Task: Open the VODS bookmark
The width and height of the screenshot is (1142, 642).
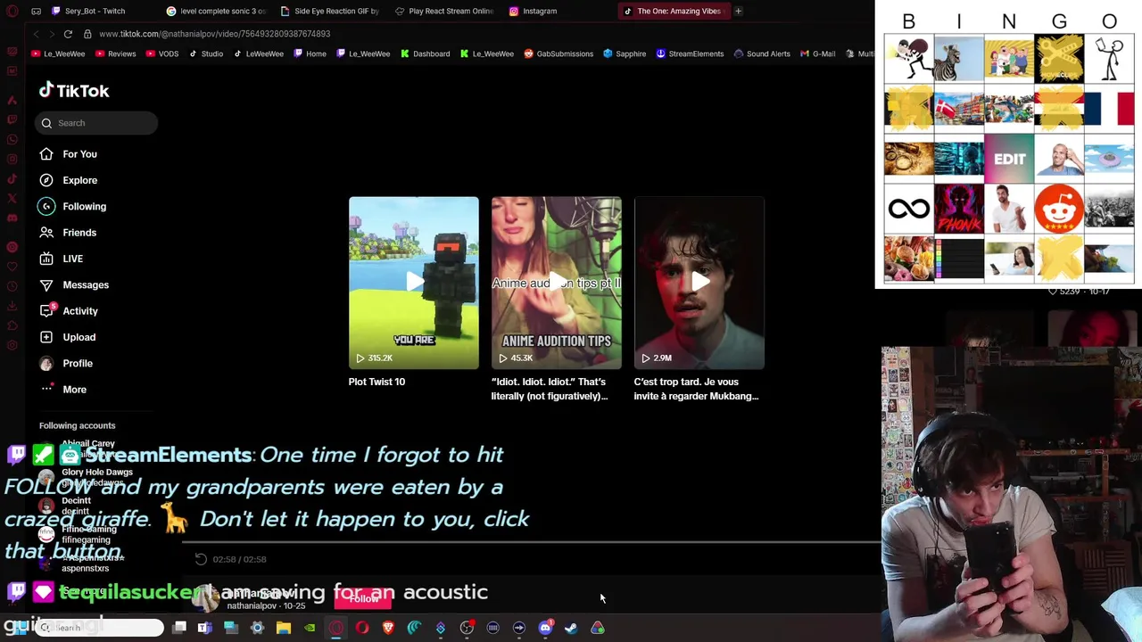Action: 161,53
